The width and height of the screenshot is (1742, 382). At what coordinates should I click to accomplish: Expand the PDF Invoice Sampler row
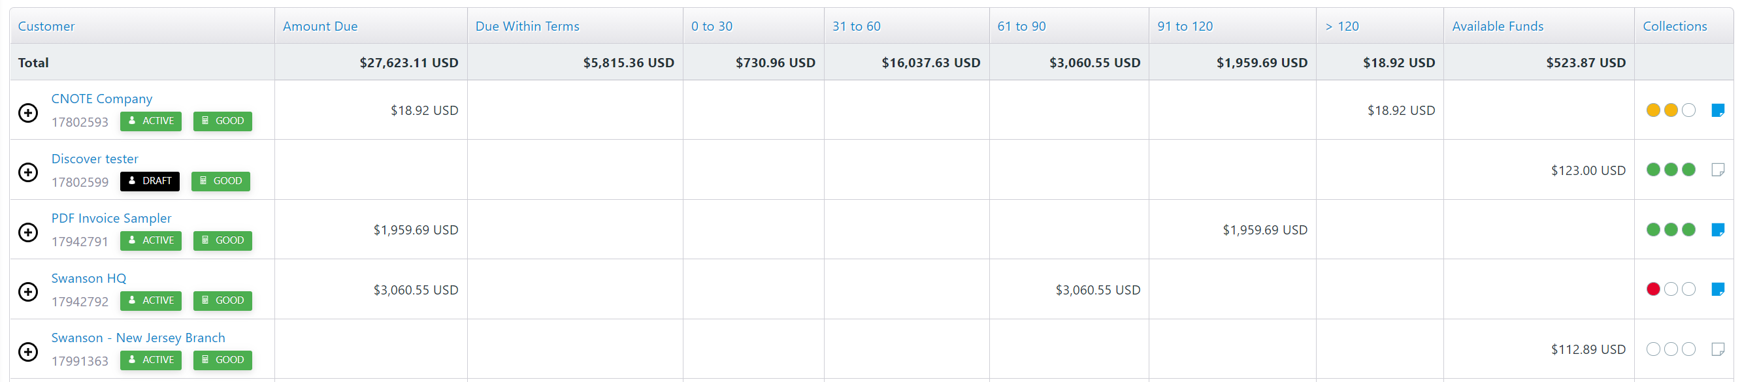(x=27, y=232)
